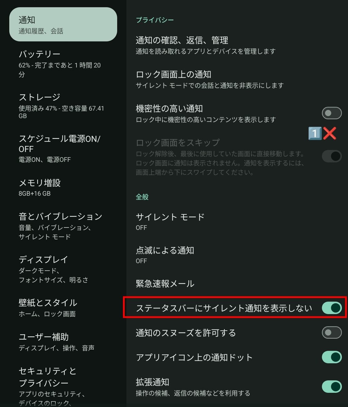
Task: Open 音とバイブレーション settings
Action: tap(63, 226)
